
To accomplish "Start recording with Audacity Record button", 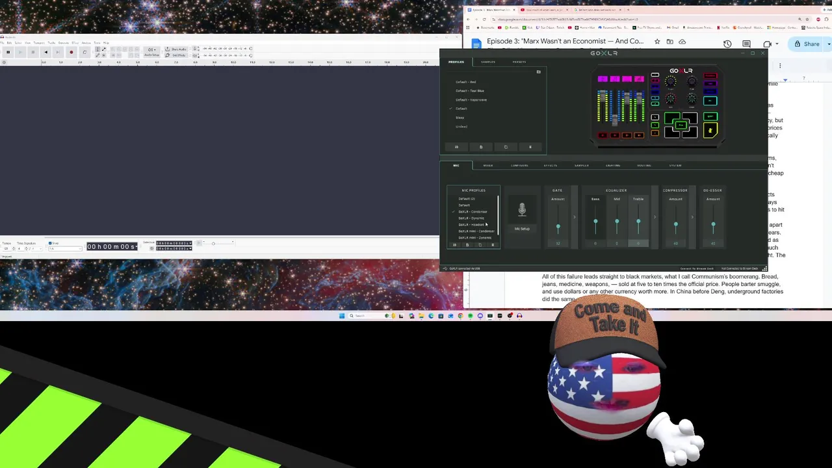I will point(71,52).
